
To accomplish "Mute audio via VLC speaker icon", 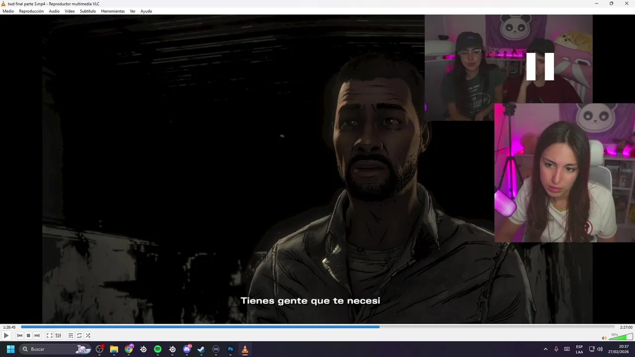I will pyautogui.click(x=604, y=338).
